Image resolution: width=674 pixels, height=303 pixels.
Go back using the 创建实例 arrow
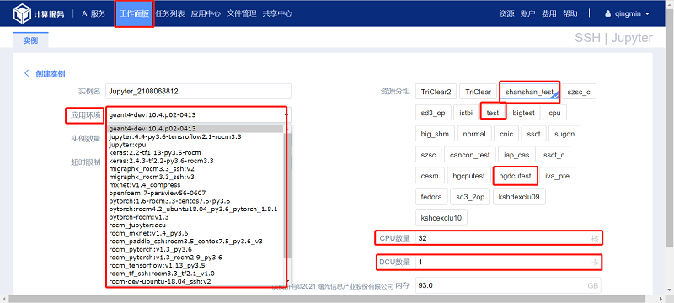pos(27,73)
